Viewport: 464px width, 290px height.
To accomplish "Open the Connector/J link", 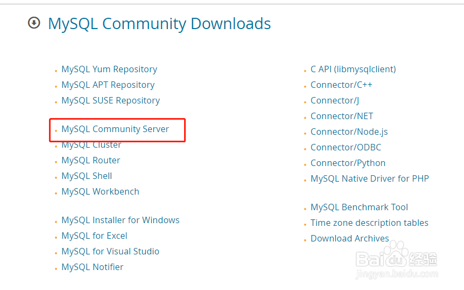I will tap(335, 101).
